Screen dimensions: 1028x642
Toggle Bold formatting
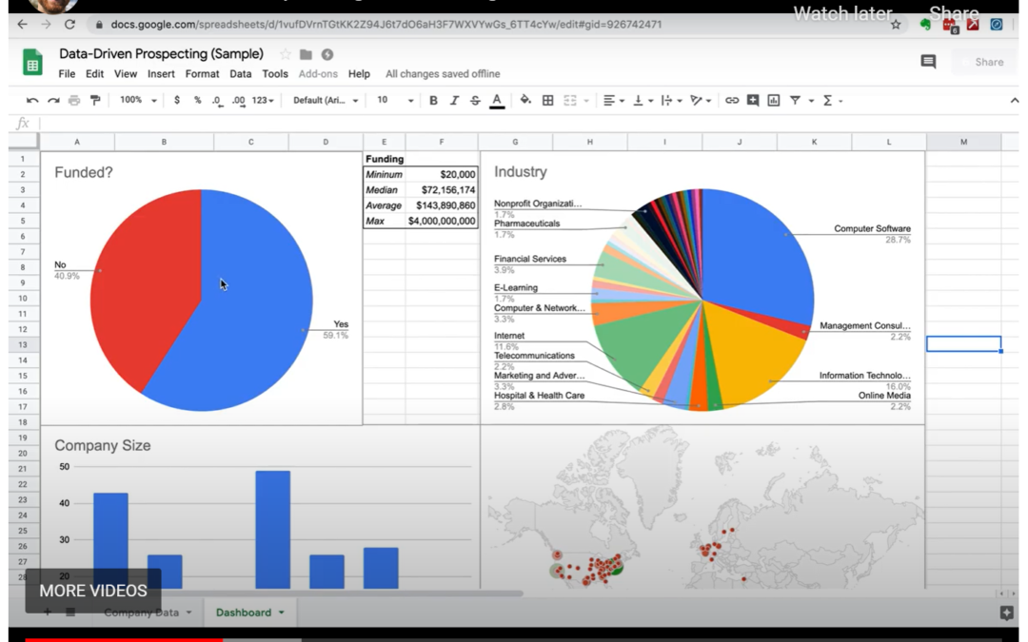[x=433, y=100]
